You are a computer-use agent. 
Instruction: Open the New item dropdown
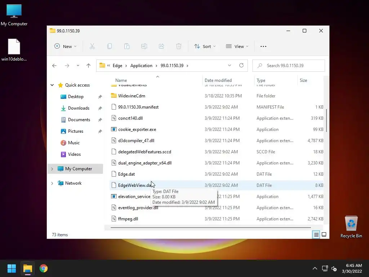[x=66, y=47]
